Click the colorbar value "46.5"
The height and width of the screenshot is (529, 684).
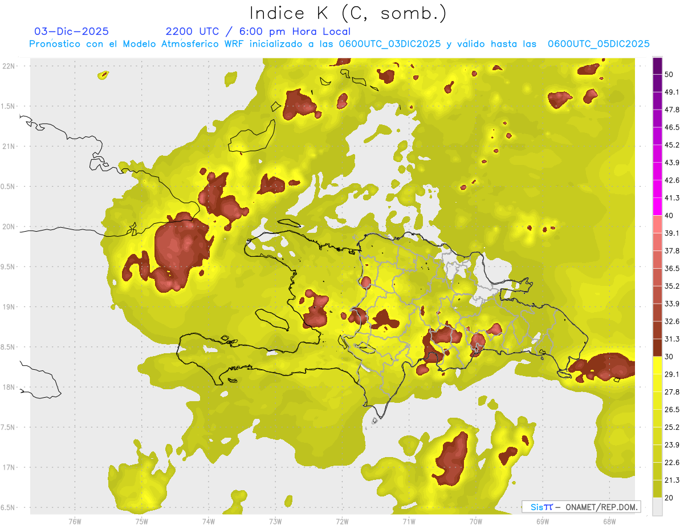point(672,127)
